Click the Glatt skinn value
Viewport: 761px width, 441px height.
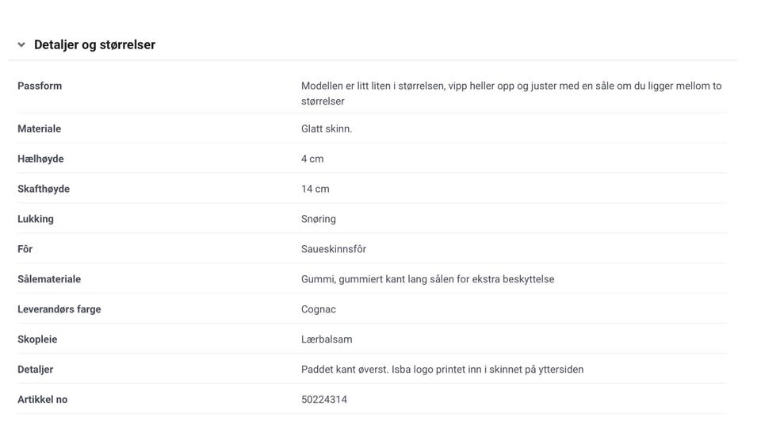[x=326, y=128]
